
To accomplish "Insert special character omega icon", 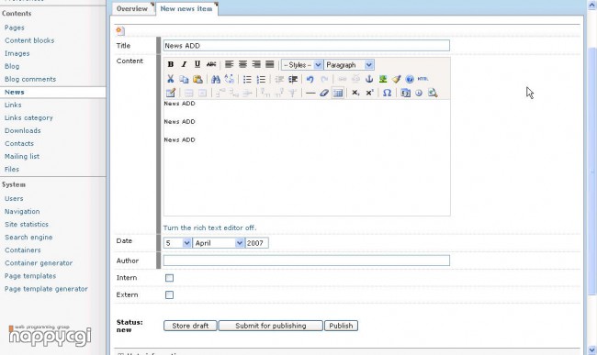I will [387, 93].
